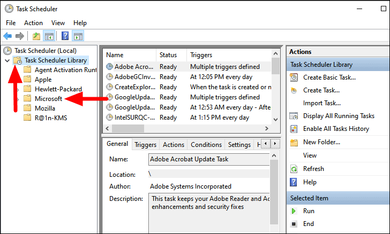Switch to the Conditions tab
Viewport: 390px width, 234px height.
(206, 145)
